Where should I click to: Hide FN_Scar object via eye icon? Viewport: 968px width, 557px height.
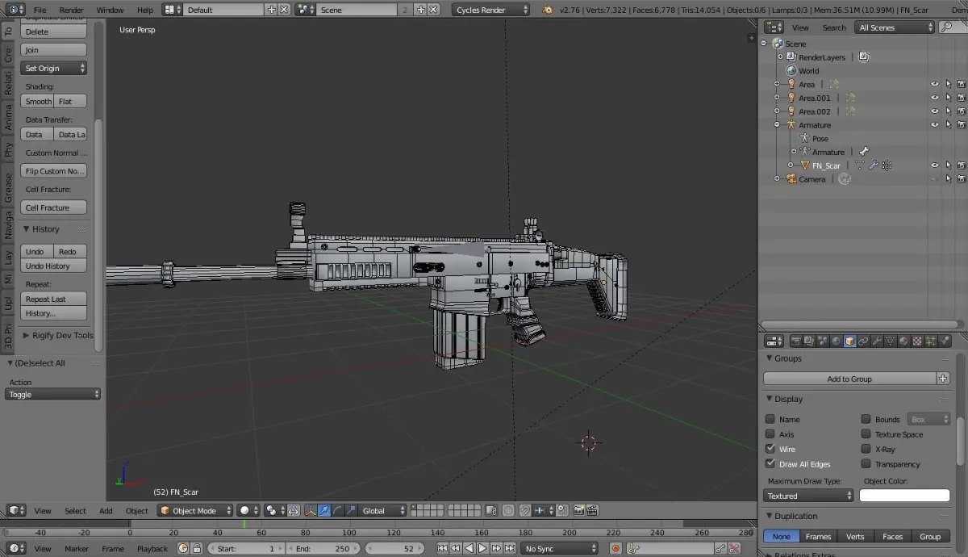pyautogui.click(x=935, y=165)
